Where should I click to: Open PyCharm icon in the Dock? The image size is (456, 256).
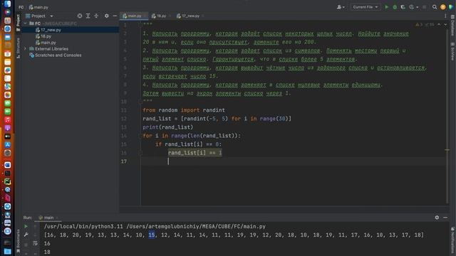8,182
